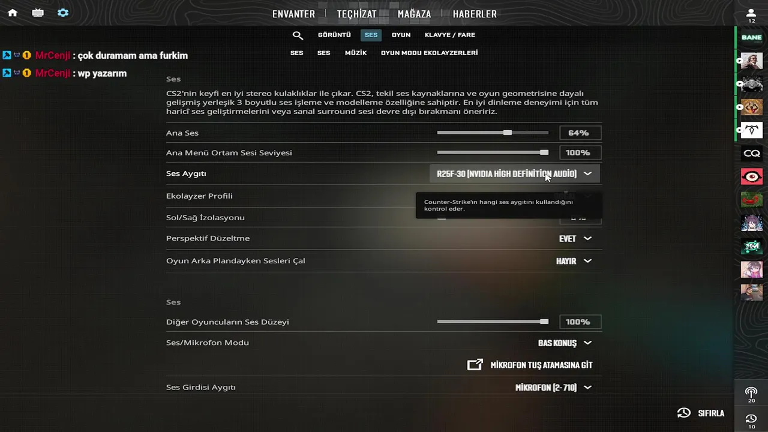The image size is (768, 432).
Task: Go to the home icon in top bar
Action: click(13, 13)
